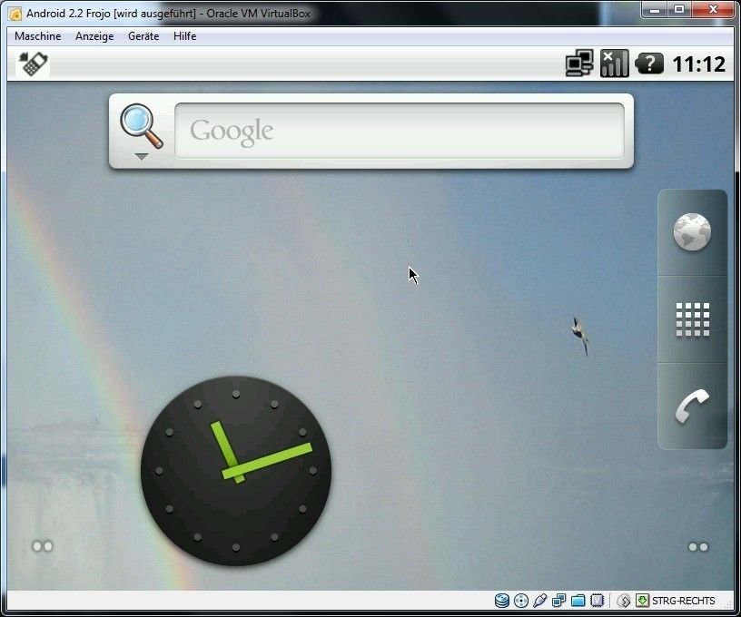Click the mouse integration indicator
Screen dimensions: 741x617
click(624, 601)
